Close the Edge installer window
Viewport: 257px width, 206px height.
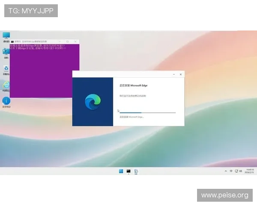tap(180, 74)
